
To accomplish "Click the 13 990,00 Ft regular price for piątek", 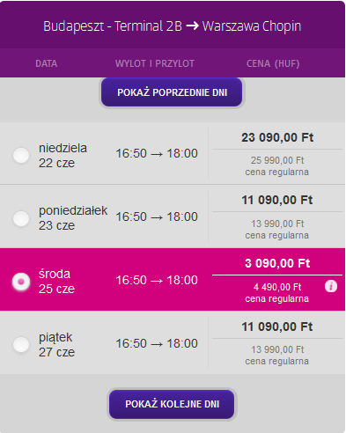I will [277, 349].
